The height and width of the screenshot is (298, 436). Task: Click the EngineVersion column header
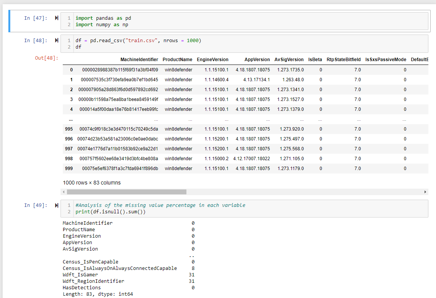[212, 60]
